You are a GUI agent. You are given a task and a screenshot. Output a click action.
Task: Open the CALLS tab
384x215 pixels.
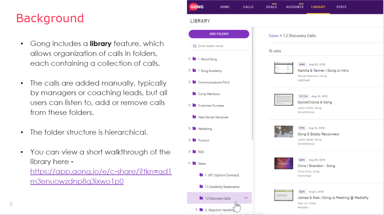coord(248,7)
